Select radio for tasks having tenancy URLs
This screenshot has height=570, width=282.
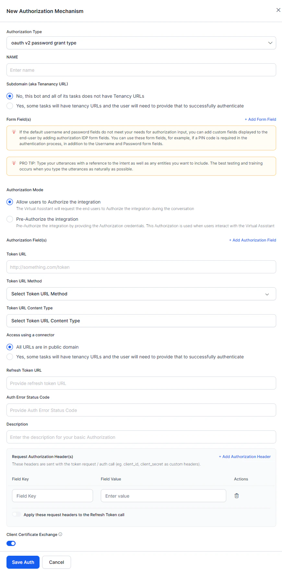[x=10, y=105]
